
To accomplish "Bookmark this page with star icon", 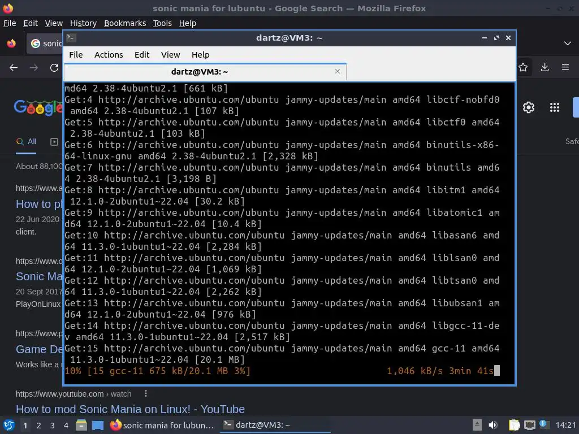I will pyautogui.click(x=523, y=67).
